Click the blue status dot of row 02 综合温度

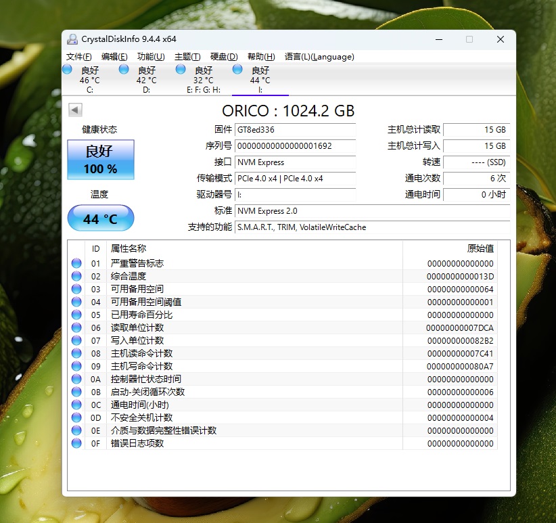(x=76, y=276)
